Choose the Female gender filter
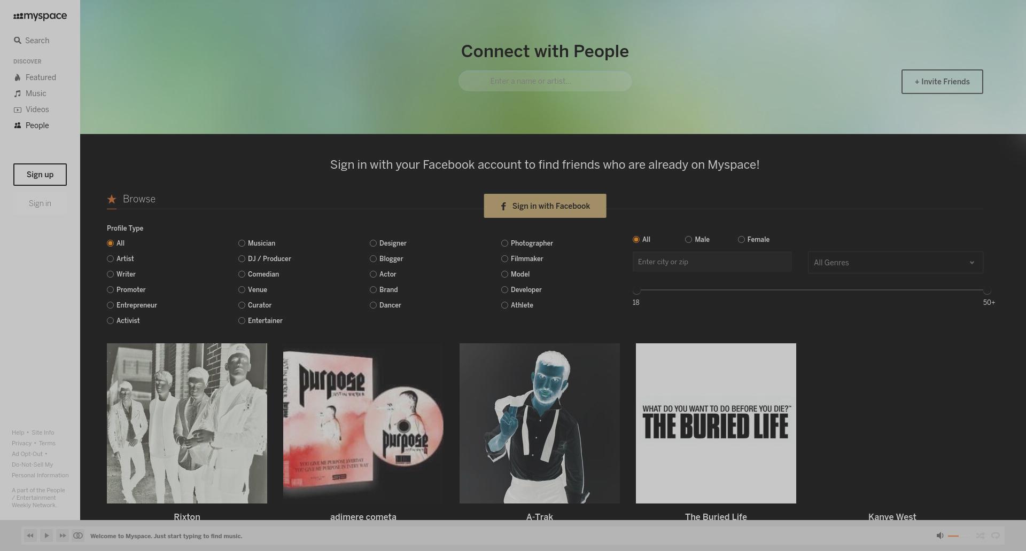This screenshot has width=1026, height=551. 741,240
